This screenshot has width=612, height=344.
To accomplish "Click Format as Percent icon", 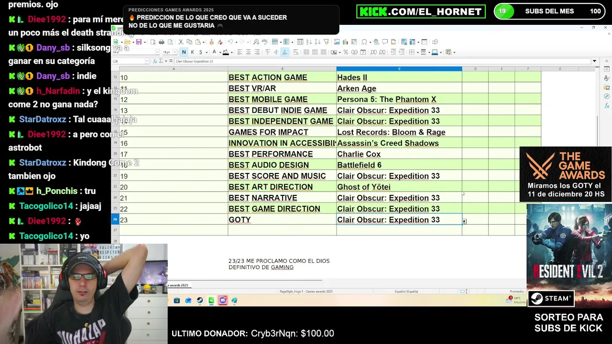I will 346,52.
